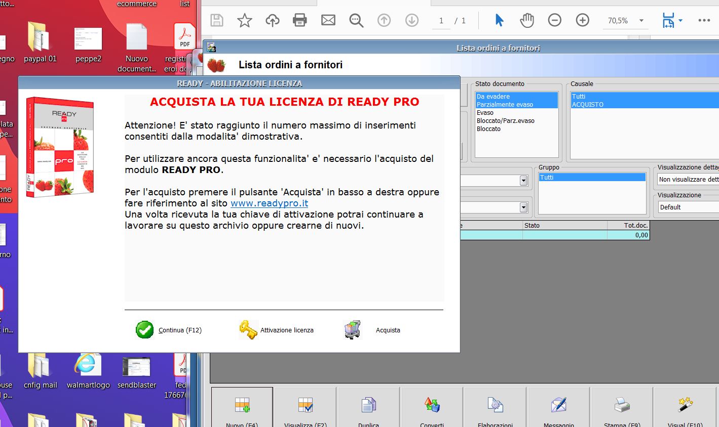
Task: Click Attivazione licenza key button
Action: [276, 330]
